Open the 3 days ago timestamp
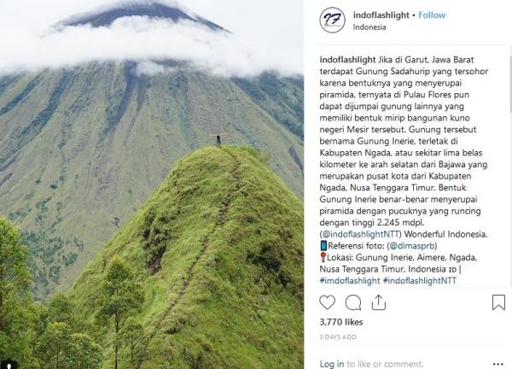This screenshot has width=512, height=369. click(338, 337)
